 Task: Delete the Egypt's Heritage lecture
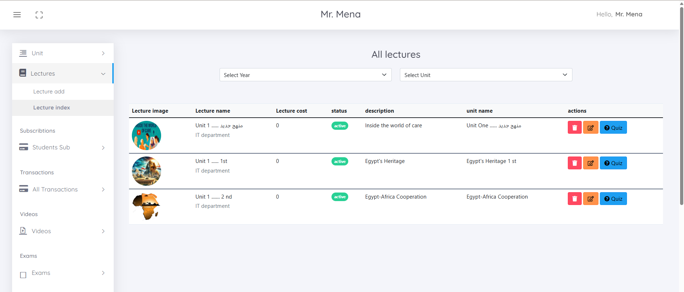pos(574,163)
